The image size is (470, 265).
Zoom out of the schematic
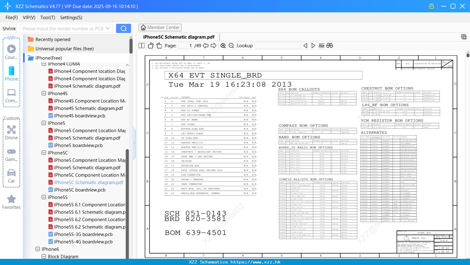(x=231, y=46)
